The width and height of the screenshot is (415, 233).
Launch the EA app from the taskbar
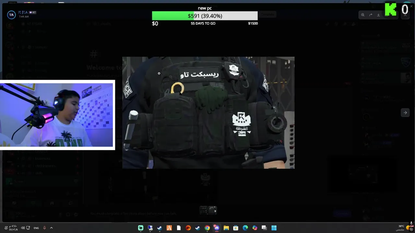(x=188, y=228)
